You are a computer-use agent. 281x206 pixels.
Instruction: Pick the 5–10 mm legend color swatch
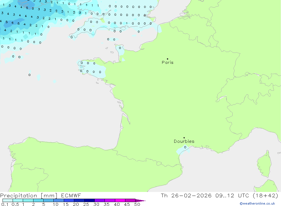(x=49, y=200)
